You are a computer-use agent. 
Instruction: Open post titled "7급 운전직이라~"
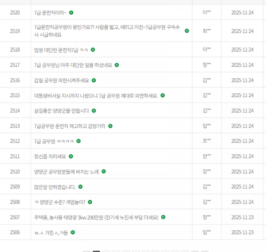click(x=50, y=12)
